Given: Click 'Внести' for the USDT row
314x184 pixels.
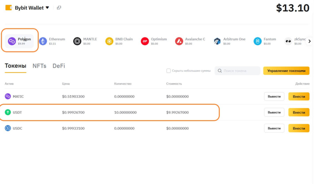Looking at the screenshot, I should [299, 112].
